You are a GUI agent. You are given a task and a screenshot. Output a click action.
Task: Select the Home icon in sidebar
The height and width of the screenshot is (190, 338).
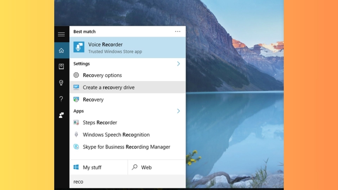[x=61, y=50]
